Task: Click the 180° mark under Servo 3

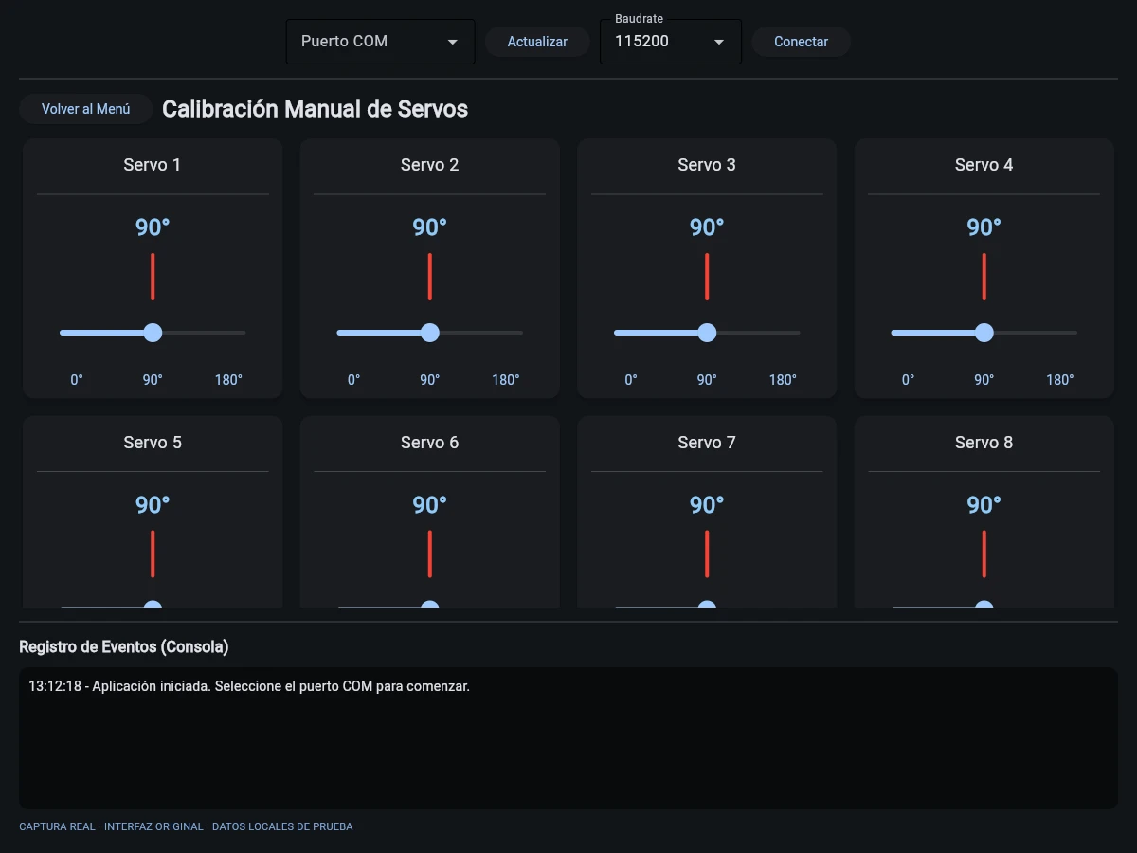Action: 783,380
